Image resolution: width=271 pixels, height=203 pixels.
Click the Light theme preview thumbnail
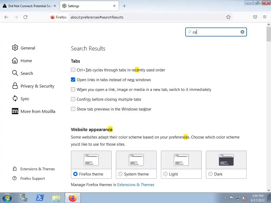tap(181, 160)
